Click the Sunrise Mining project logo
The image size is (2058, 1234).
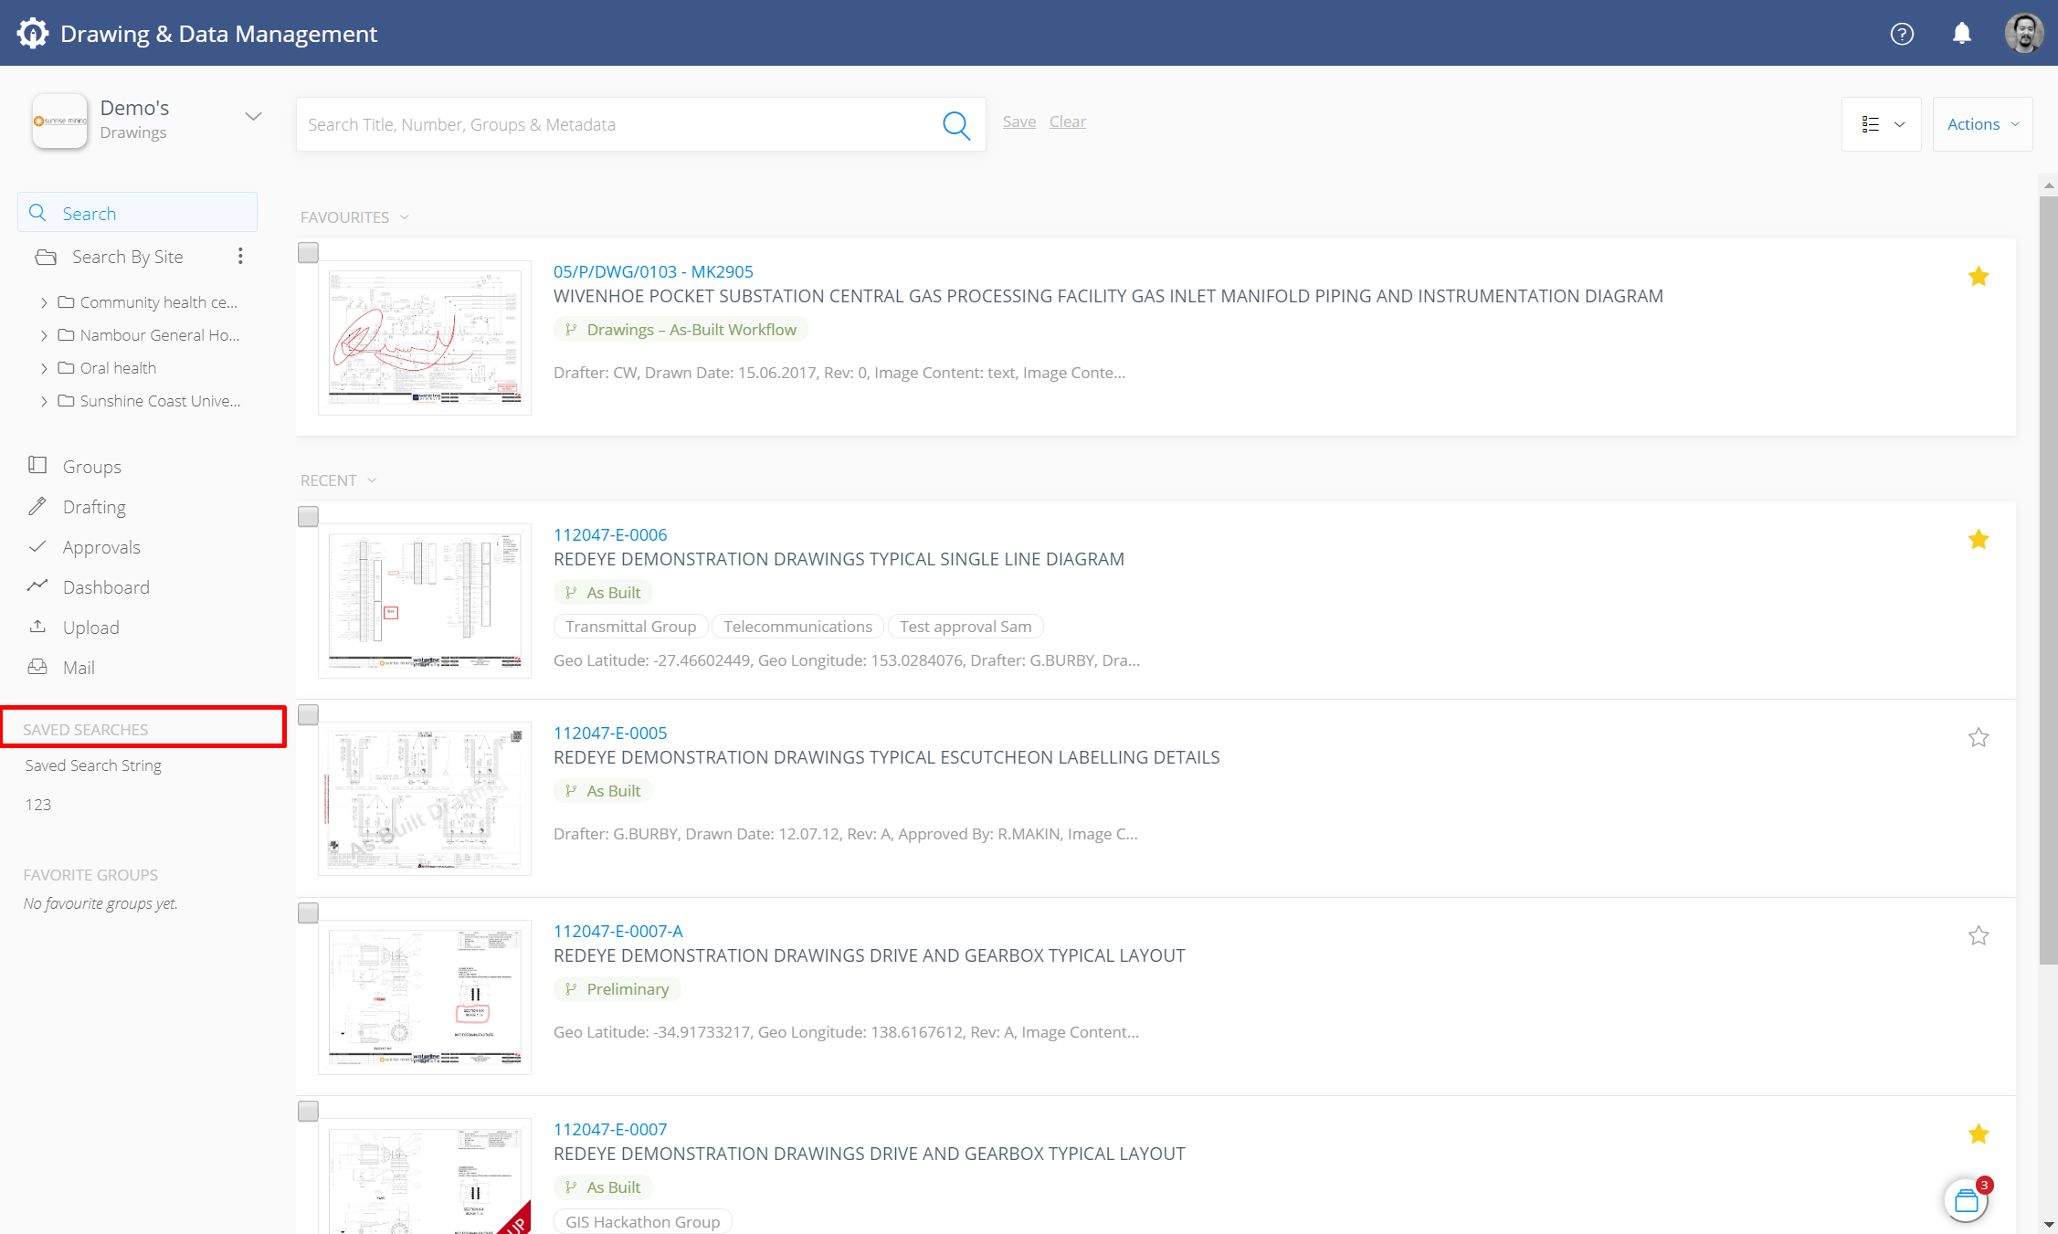59,121
